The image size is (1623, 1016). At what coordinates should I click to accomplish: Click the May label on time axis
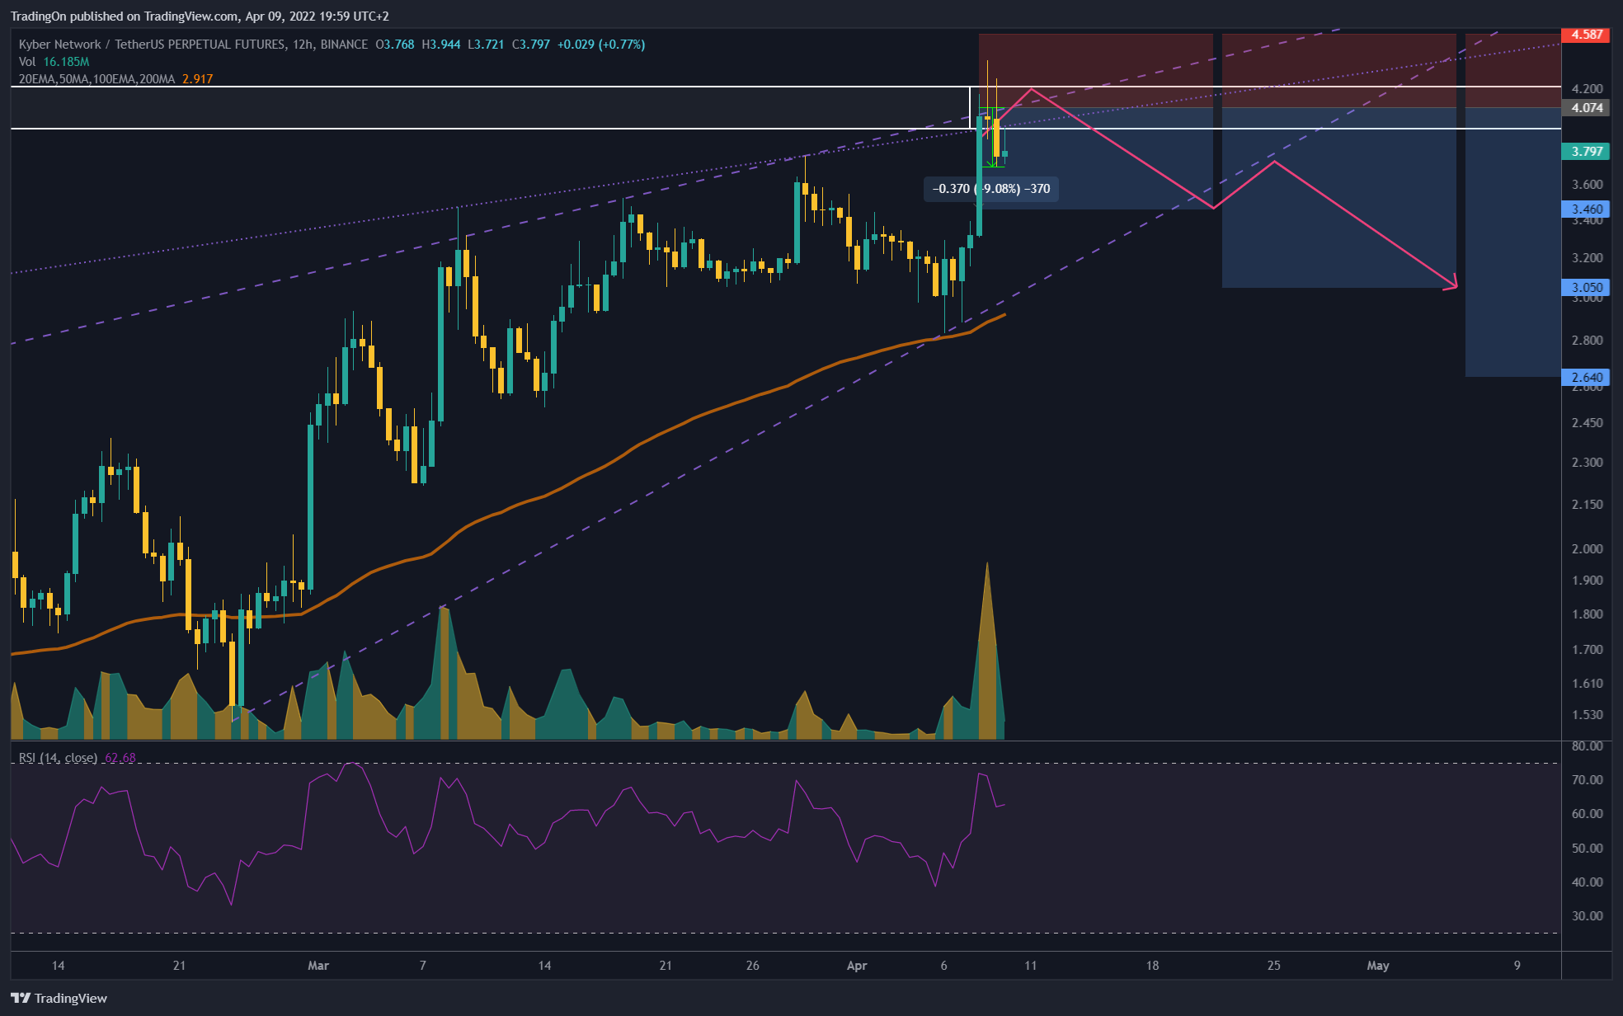1378,966
